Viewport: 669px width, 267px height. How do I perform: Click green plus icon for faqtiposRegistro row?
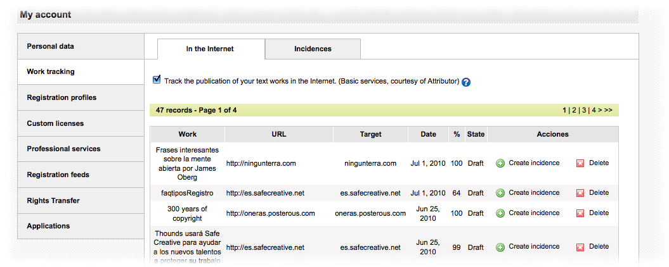pyautogui.click(x=500, y=193)
